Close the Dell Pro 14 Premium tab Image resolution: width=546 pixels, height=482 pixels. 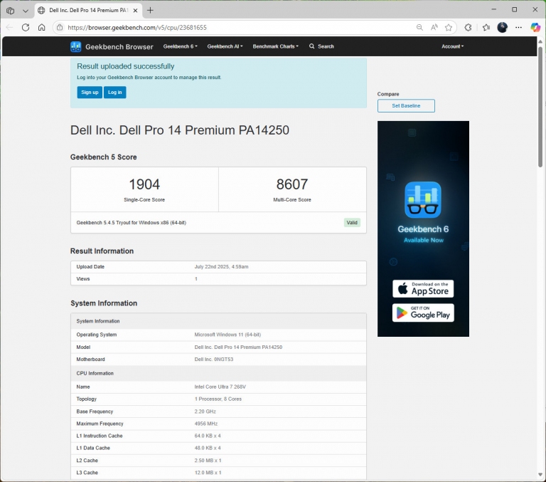136,11
